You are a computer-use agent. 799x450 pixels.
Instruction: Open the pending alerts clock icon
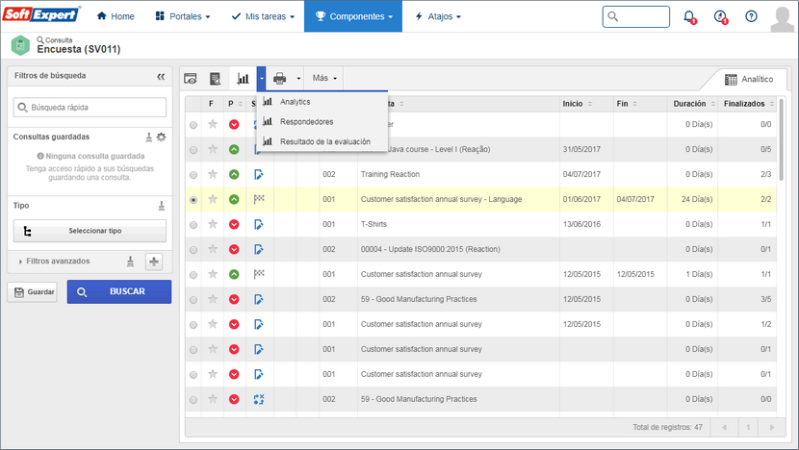coord(720,16)
